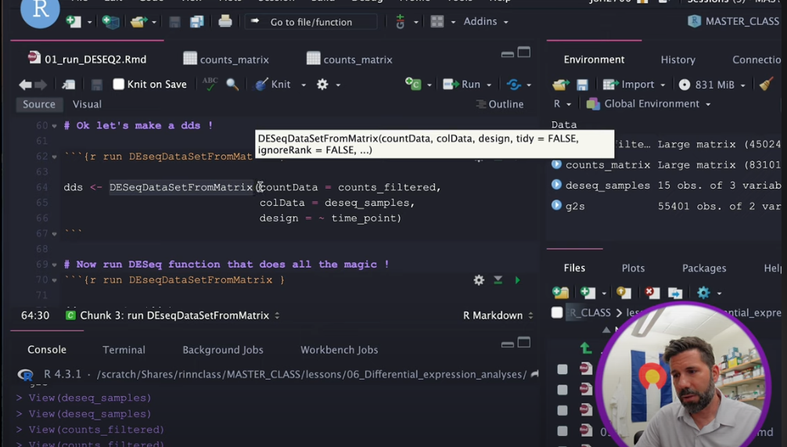Open the Chunk 3 navigation dropdown
787x447 pixels.
click(x=173, y=315)
